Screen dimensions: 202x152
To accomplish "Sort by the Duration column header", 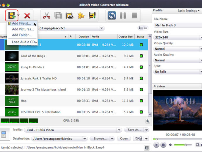I will coord(84,37).
